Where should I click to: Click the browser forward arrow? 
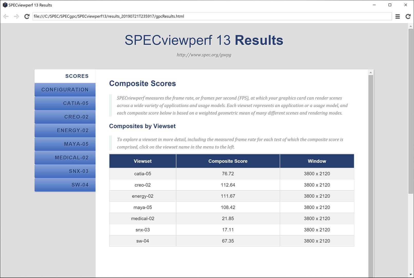(x=16, y=16)
